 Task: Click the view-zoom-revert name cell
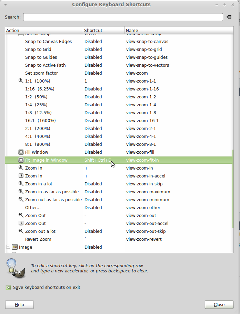(x=144, y=239)
